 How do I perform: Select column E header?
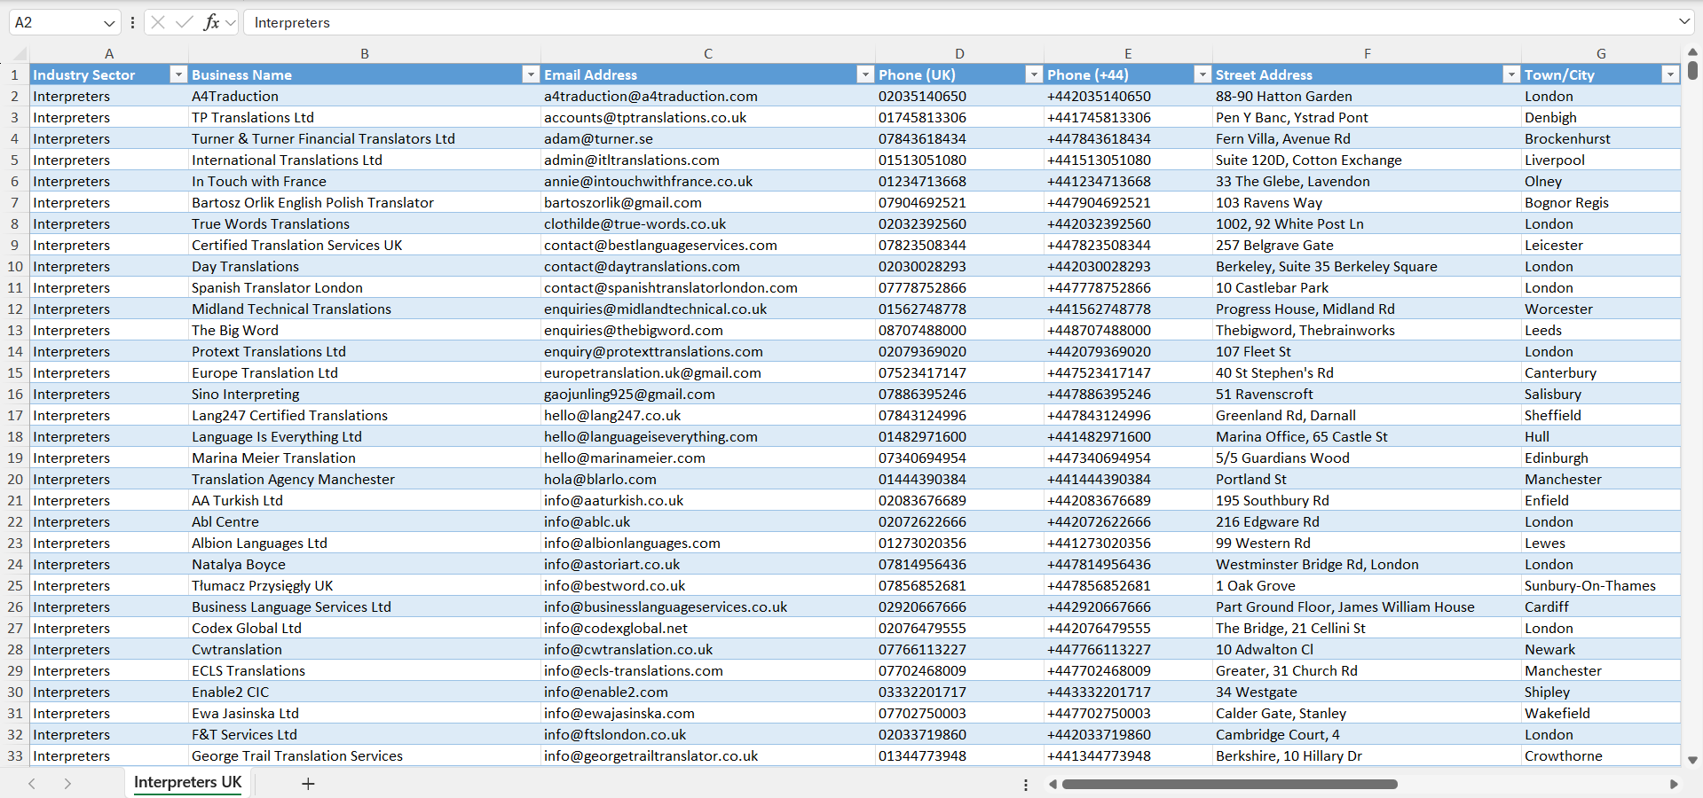pos(1128,53)
